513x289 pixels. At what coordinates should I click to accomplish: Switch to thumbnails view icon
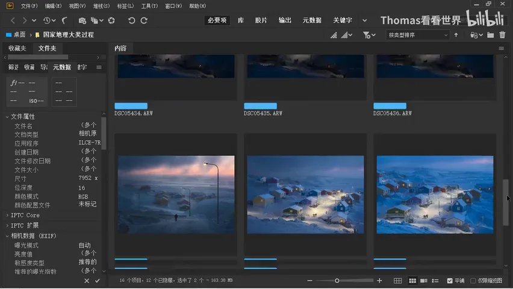412,281
